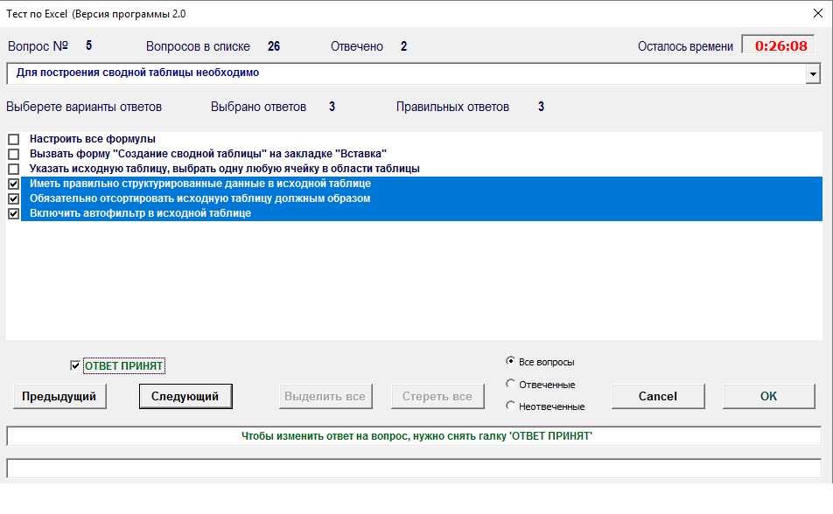This screenshot has width=833, height=514.
Task: Click the 'Выделить все' button
Action: pos(325,397)
